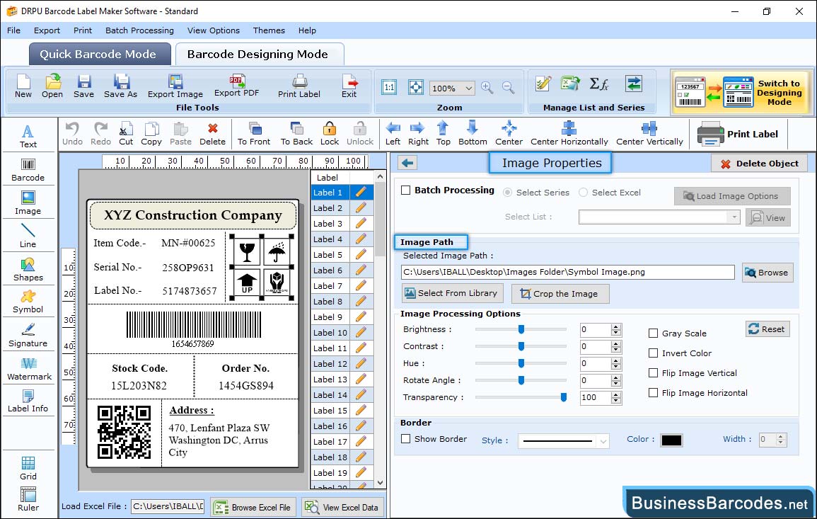Viewport: 817px width, 519px height.
Task: Click Save As in File Tools
Action: [120, 86]
